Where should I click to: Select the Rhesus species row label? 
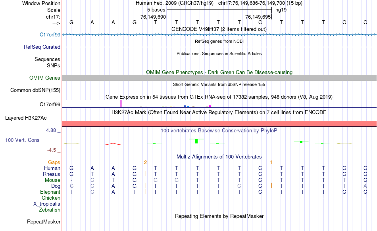tap(52, 174)
